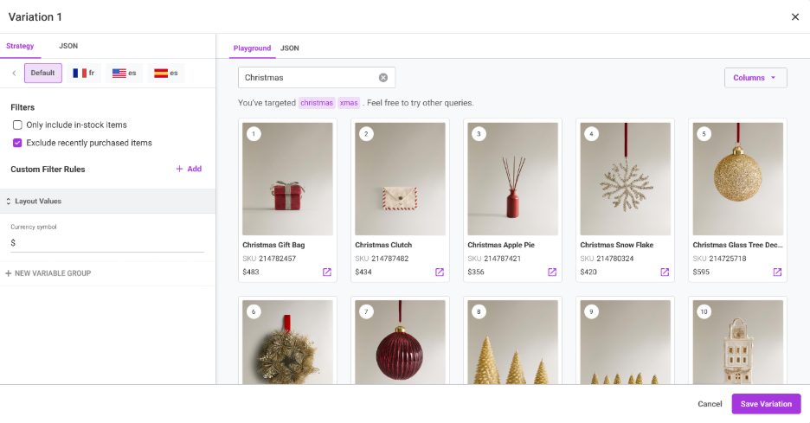Click SKU 214787421
The height and width of the screenshot is (423, 810).
pos(494,259)
